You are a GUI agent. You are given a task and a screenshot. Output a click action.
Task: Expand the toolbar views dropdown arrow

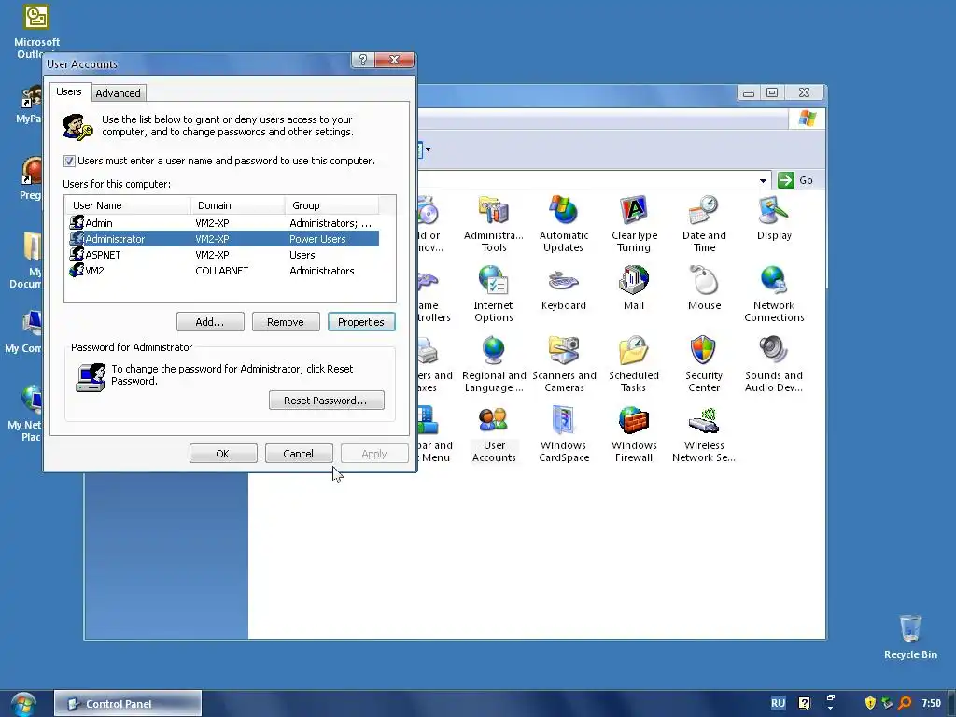click(428, 149)
